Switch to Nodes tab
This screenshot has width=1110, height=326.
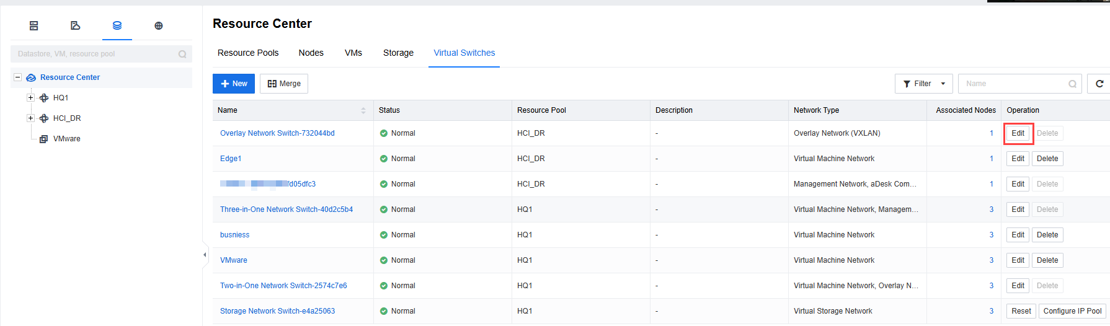pos(311,53)
